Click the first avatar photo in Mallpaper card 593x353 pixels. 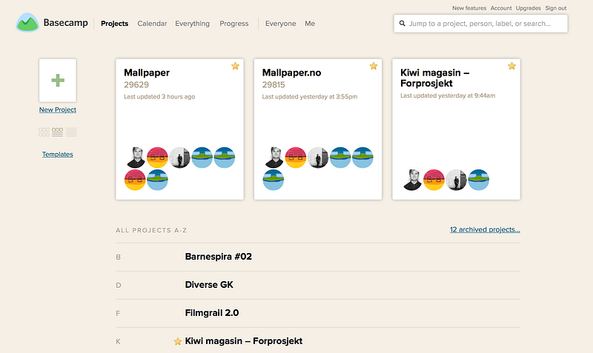coord(136,158)
